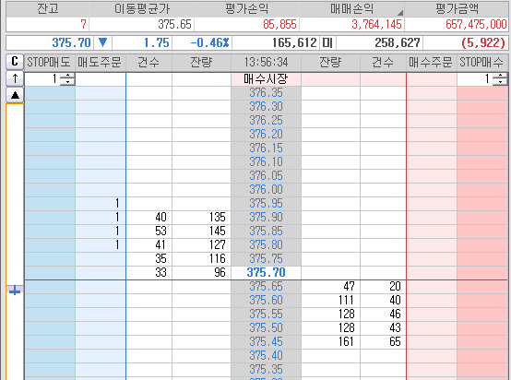This screenshot has width=511, height=380.
Task: Click price 376.10 in the ladder
Action: (266, 162)
